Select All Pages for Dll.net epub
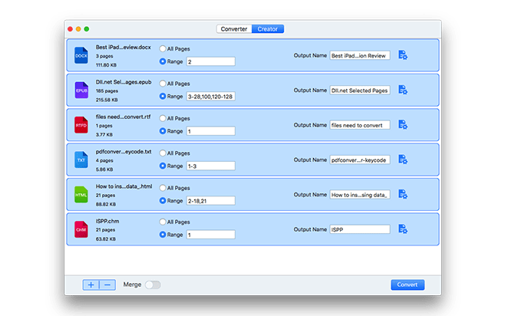This screenshot has width=505, height=316. click(x=163, y=84)
